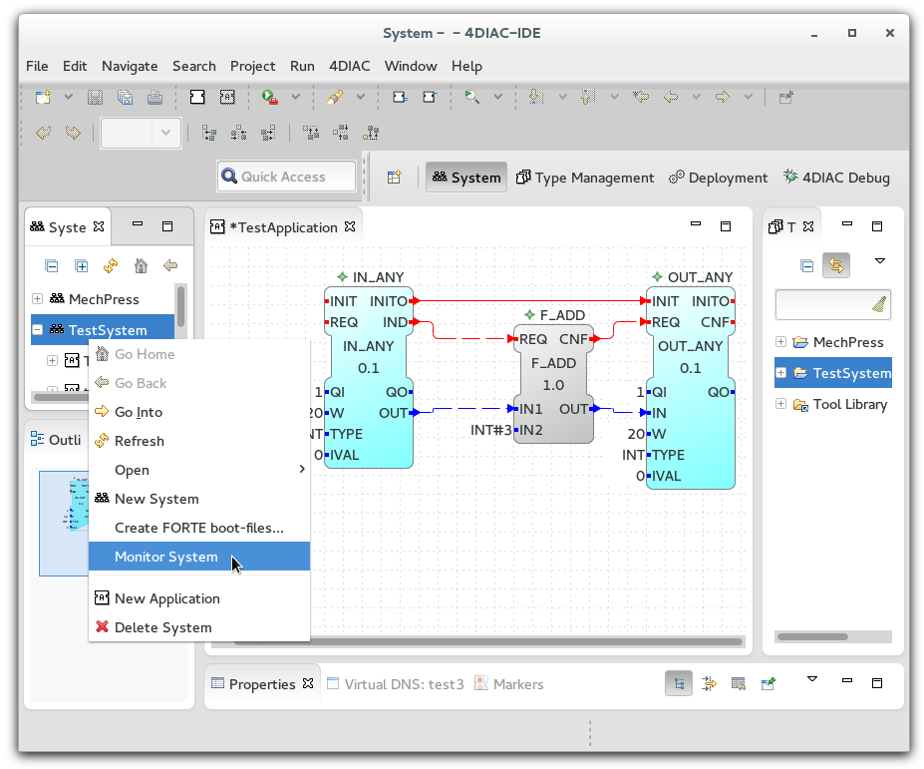Click the Open Perspective icon beside Quick Access
This screenshot has width=924, height=769.
coord(394,178)
